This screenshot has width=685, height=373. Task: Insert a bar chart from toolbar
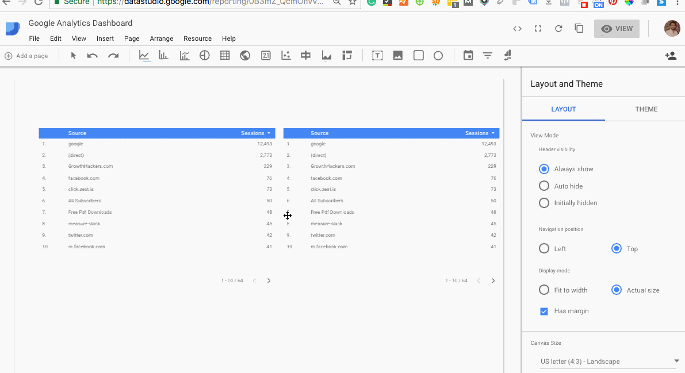(164, 56)
